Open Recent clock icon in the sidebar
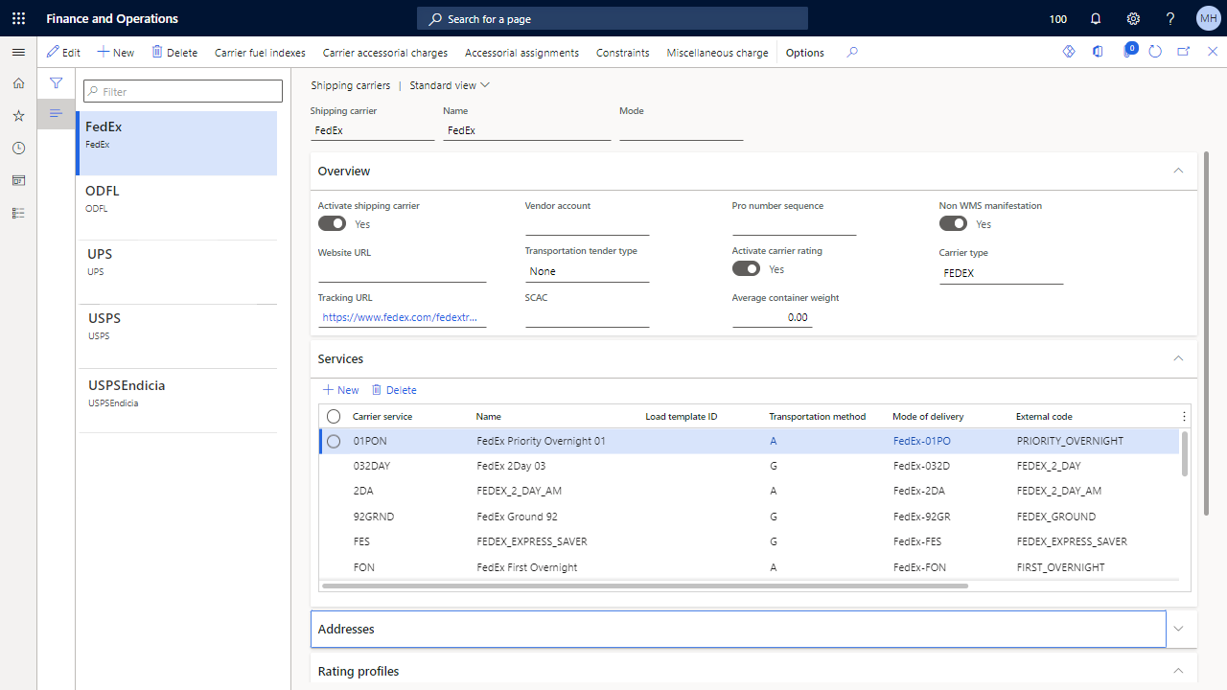1227x690 pixels. coord(18,149)
